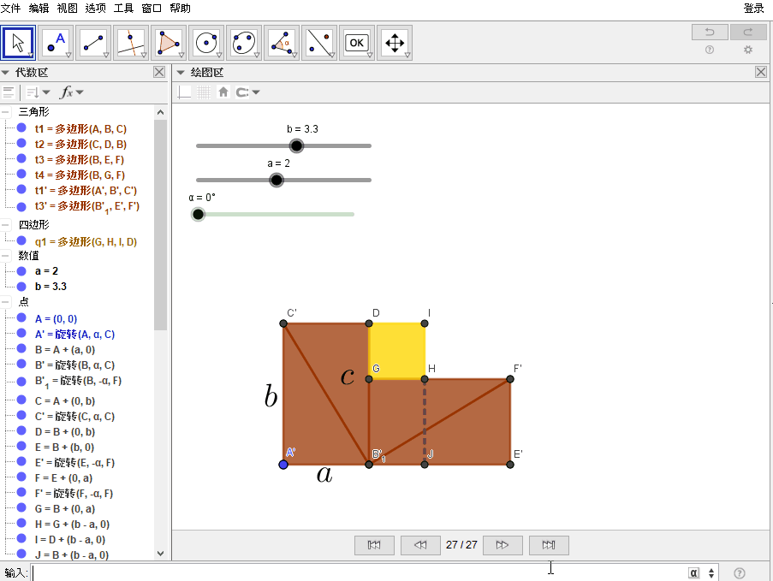
Task: Click the yellow square q1 in drawing
Action: 397,351
